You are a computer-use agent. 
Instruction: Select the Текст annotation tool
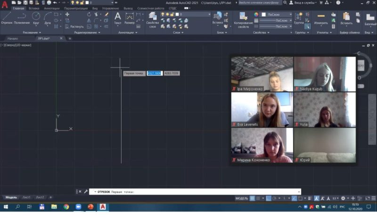tap(117, 18)
